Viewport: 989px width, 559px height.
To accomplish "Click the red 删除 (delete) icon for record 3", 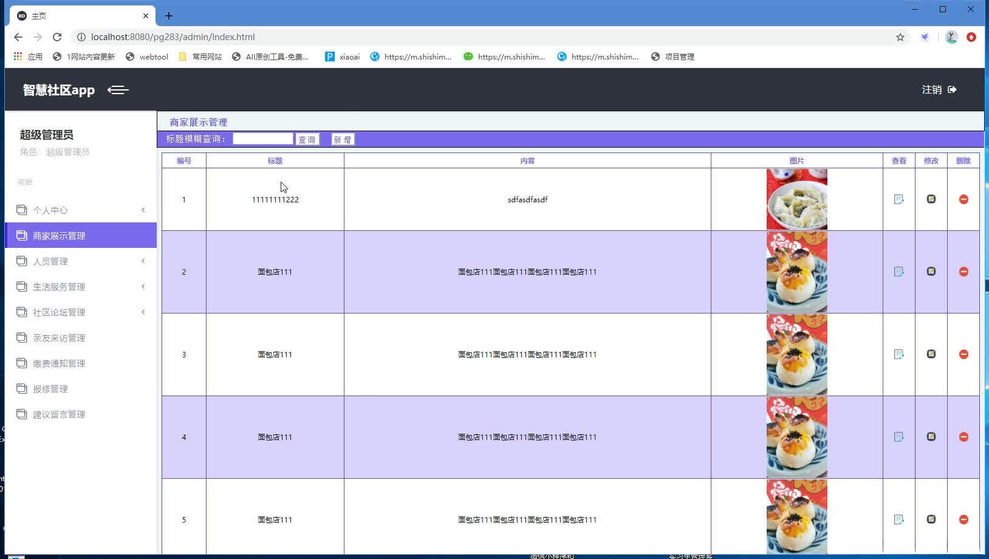I will pyautogui.click(x=963, y=354).
